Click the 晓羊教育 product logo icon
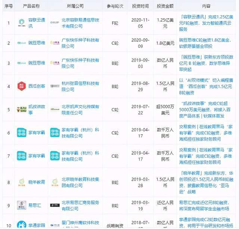The image size is (239, 229). pyautogui.click(x=22, y=182)
